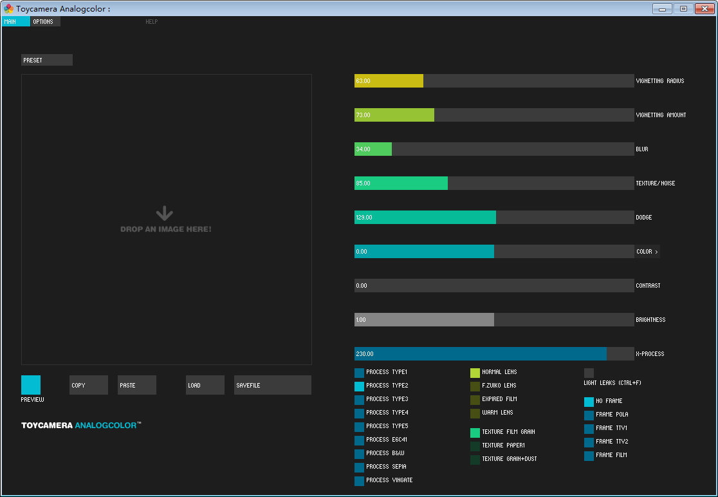
Task: Open the OPTIONS tab
Action: pos(45,21)
